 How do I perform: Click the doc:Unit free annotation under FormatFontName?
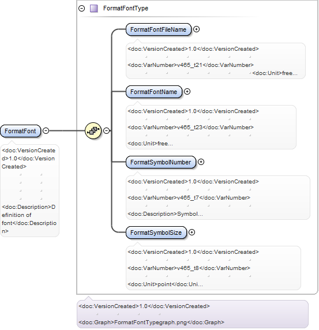tap(150, 144)
